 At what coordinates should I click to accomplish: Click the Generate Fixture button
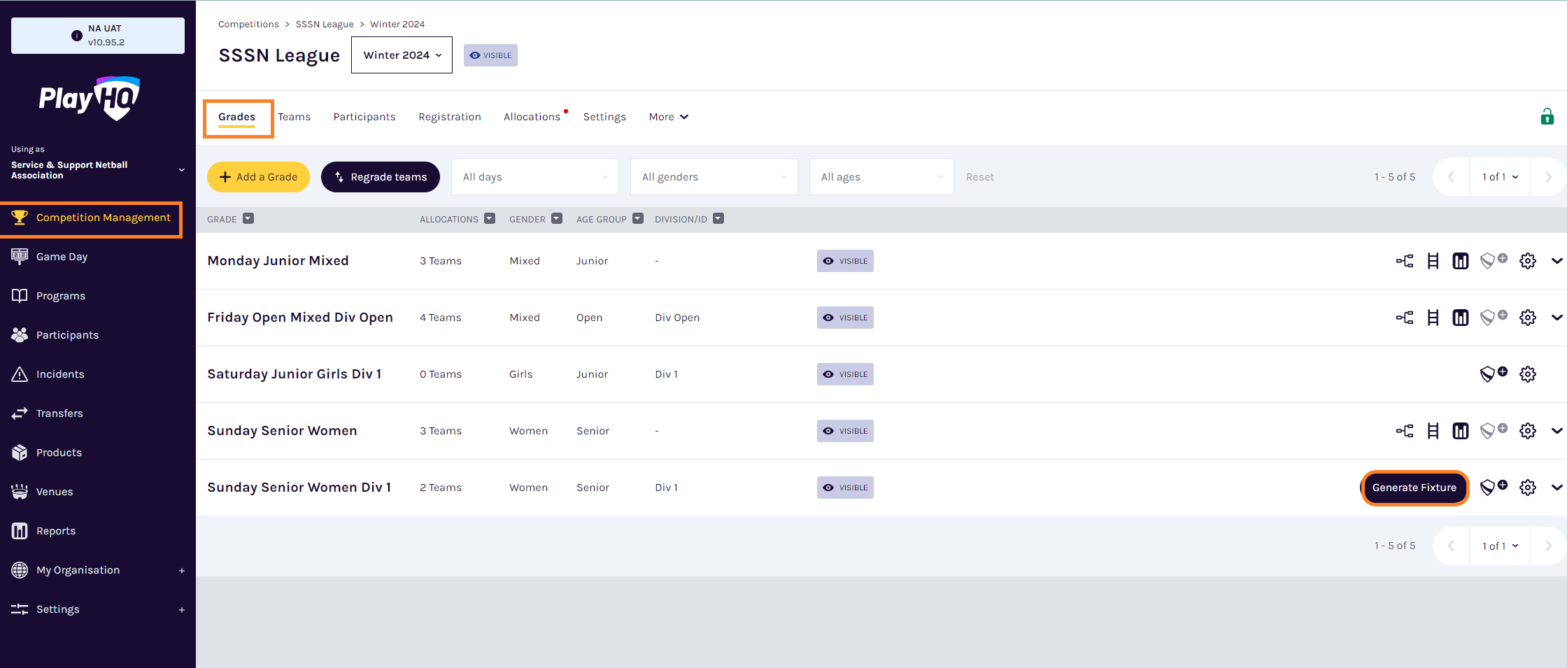(1414, 488)
